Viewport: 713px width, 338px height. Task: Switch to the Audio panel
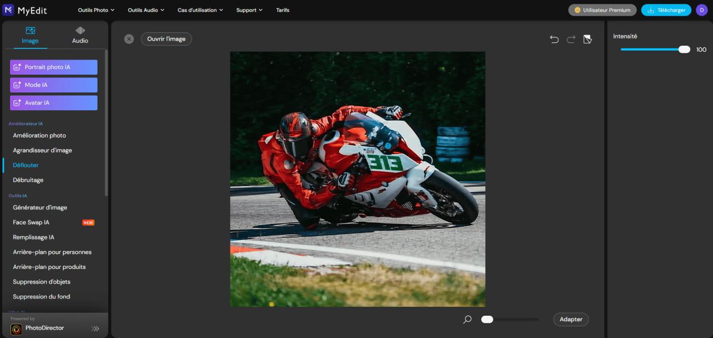point(80,35)
